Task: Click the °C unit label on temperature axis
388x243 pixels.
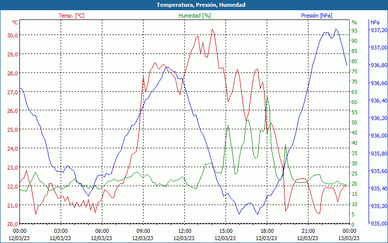Action: (15, 22)
